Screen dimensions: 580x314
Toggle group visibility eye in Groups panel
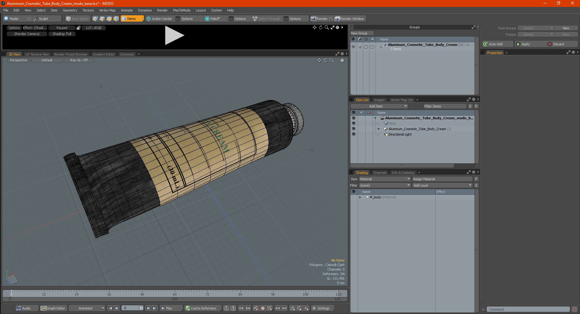[x=353, y=47]
